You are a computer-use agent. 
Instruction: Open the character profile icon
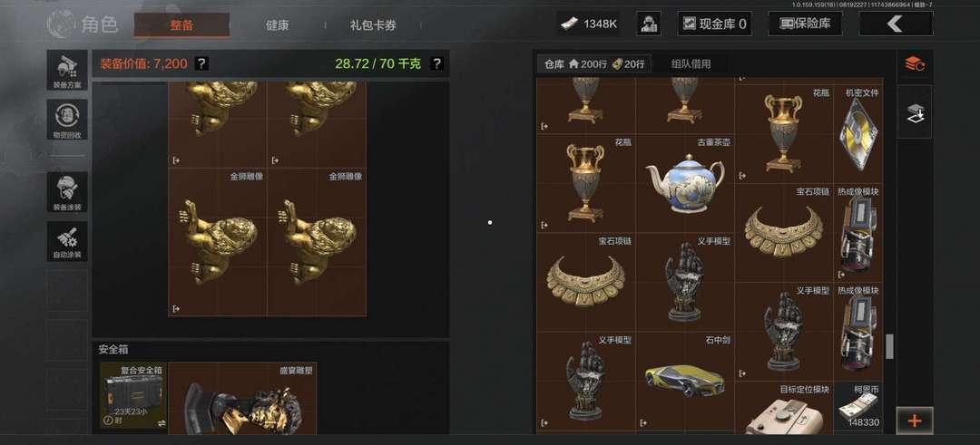(649, 24)
